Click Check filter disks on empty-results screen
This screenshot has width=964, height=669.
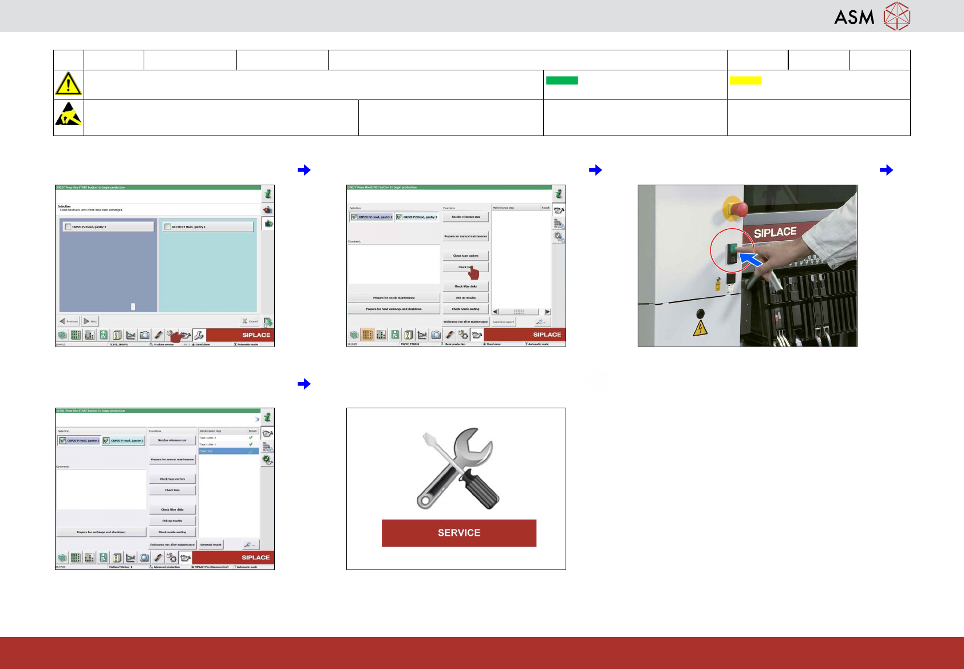[x=465, y=286]
